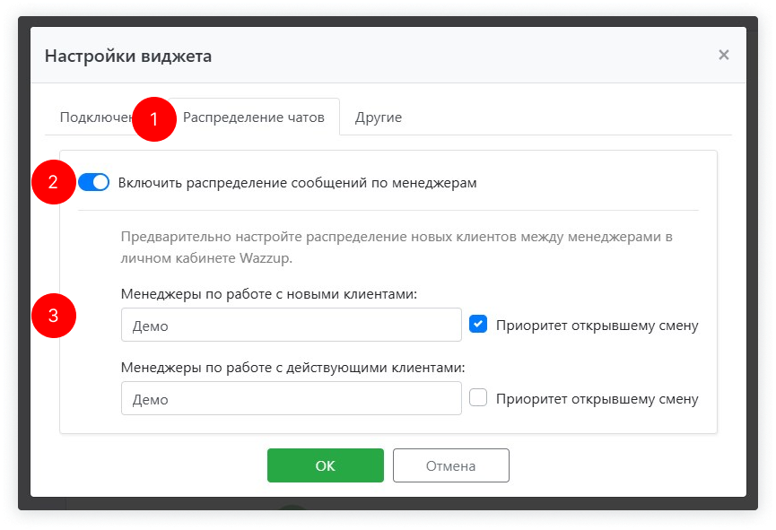Image resolution: width=776 pixels, height=530 pixels.
Task: Select the Распределение чатов tab
Action: (254, 117)
